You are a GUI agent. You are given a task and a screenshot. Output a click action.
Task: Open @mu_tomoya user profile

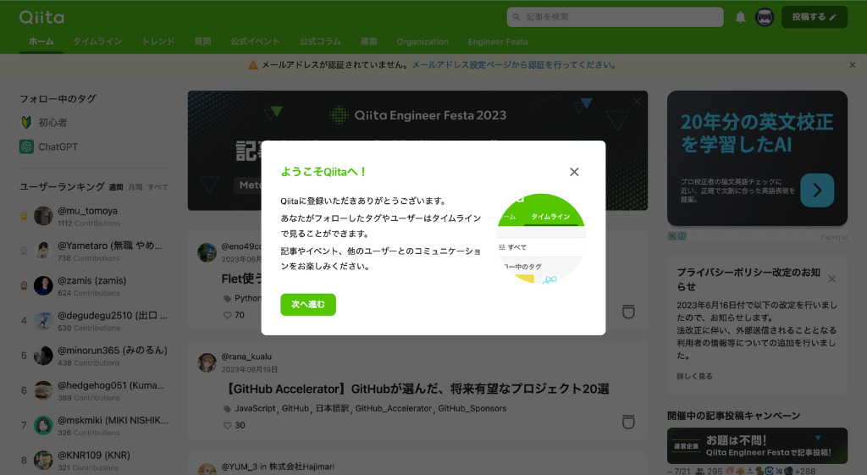pos(87,211)
